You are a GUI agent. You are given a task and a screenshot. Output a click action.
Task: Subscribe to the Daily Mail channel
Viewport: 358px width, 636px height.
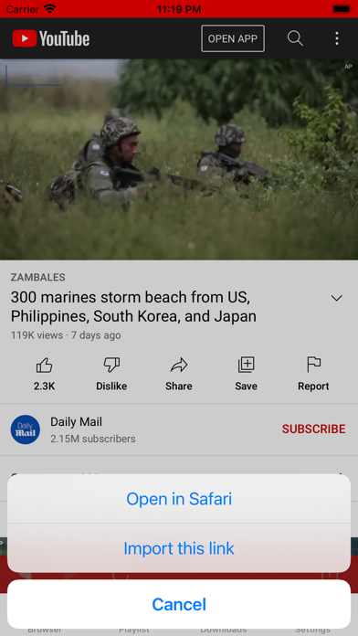tap(313, 429)
